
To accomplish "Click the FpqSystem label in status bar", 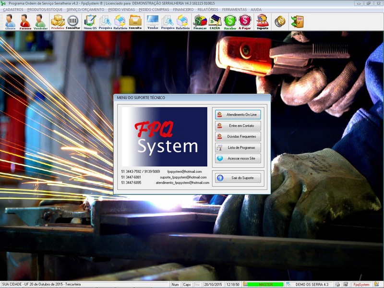I will point(361,285).
